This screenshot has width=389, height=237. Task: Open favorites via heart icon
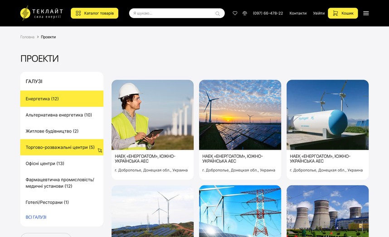[235, 13]
